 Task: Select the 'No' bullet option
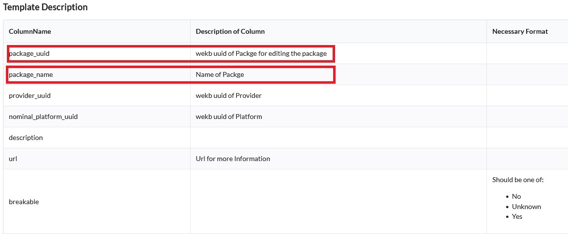516,196
